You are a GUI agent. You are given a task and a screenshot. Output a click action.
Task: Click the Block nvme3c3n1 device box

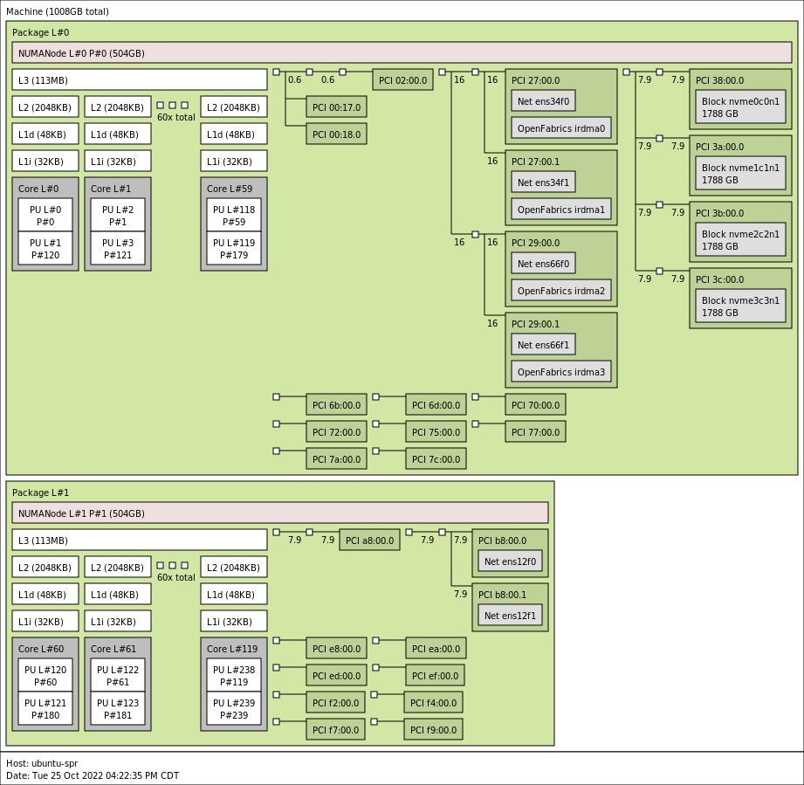click(x=740, y=306)
